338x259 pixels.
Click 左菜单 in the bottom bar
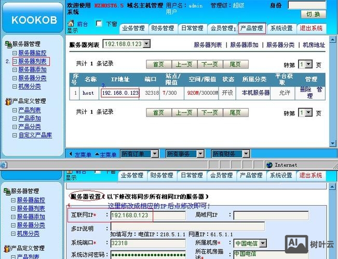83,155
